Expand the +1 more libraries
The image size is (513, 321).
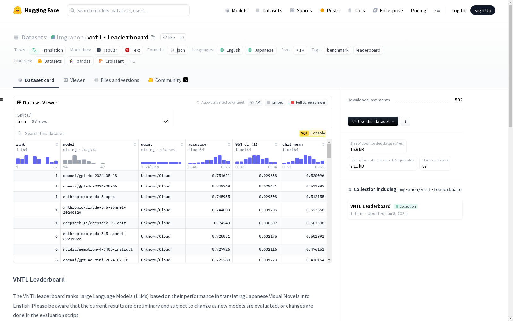point(132,61)
